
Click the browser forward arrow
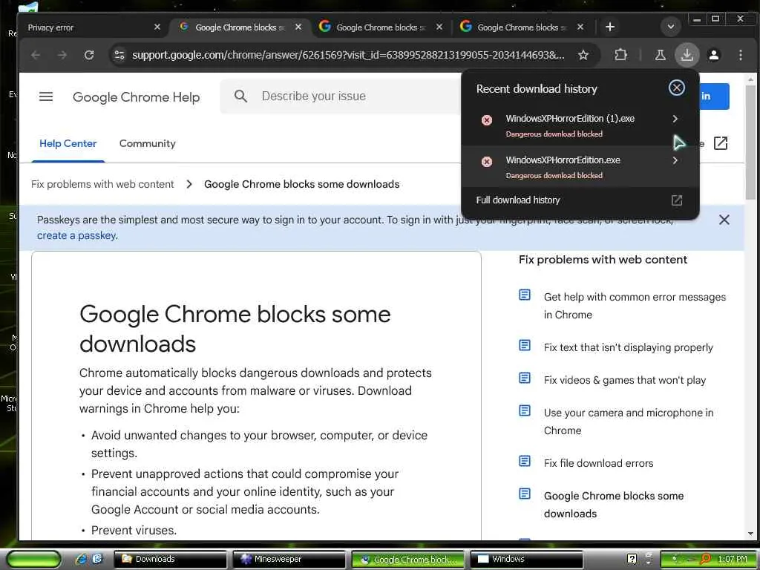click(x=62, y=55)
